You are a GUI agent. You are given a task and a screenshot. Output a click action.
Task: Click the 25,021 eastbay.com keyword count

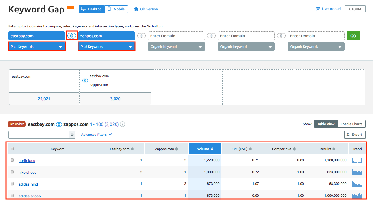pyautogui.click(x=44, y=99)
